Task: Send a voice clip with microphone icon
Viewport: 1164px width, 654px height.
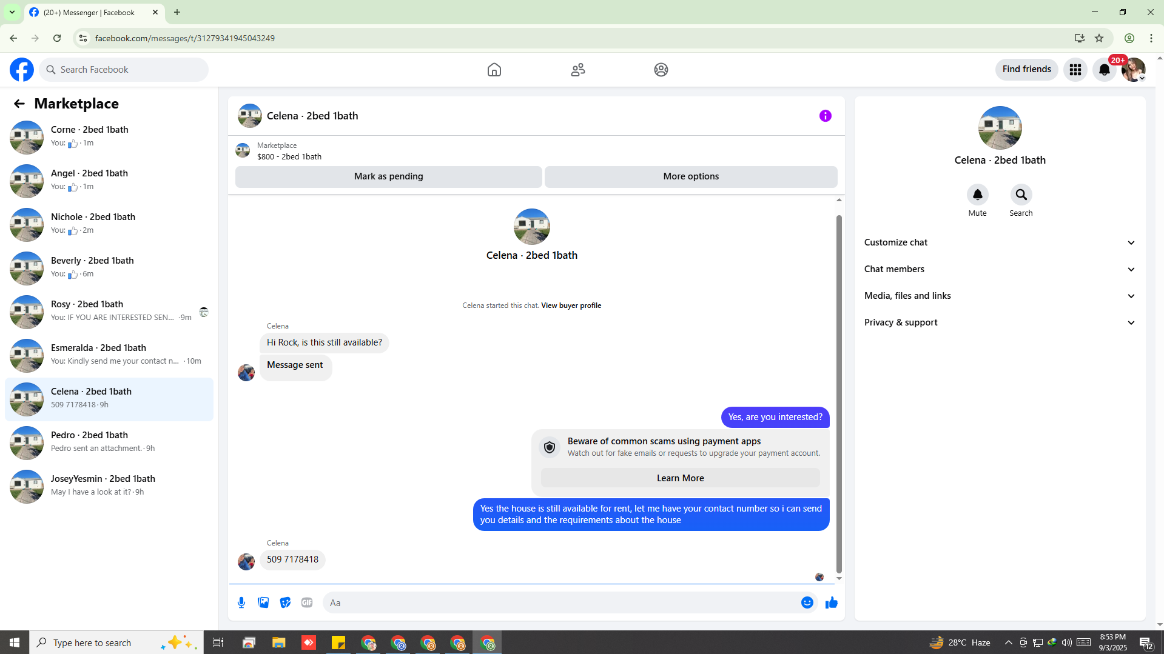Action: coord(241,602)
